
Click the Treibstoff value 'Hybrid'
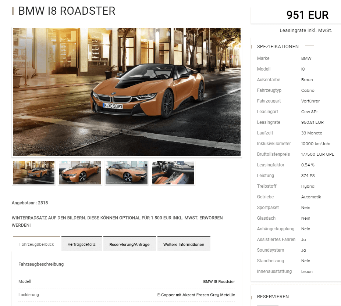tap(308, 186)
